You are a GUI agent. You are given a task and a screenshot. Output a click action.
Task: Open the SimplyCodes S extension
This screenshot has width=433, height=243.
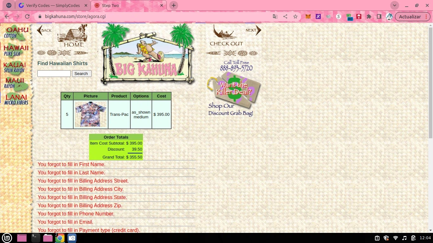pos(339,16)
